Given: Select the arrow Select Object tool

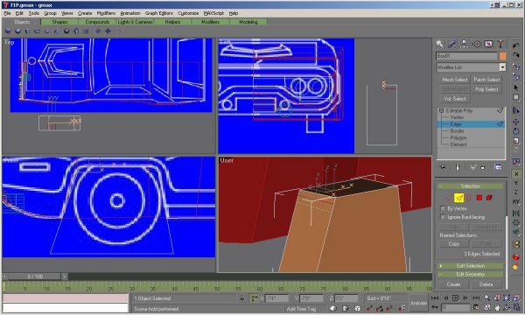Looking at the screenshot, I should point(516,87).
